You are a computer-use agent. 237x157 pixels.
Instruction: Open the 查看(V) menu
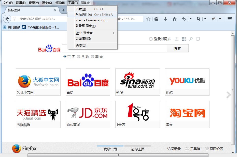coord(34,3)
